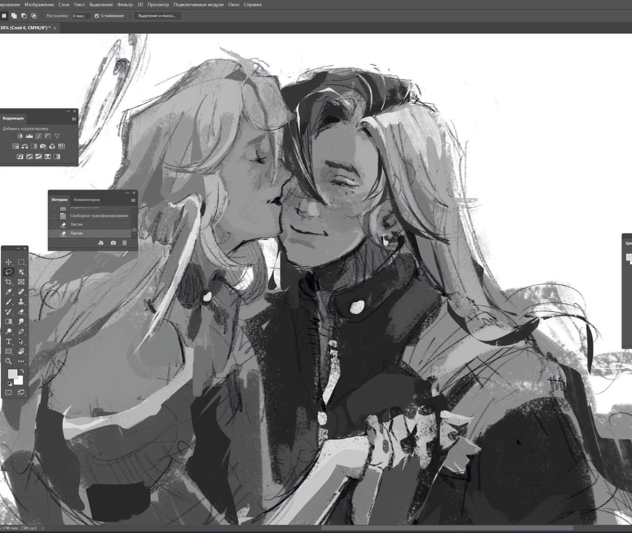The height and width of the screenshot is (533, 632).
Task: Open История panel options menu
Action: coord(133,200)
